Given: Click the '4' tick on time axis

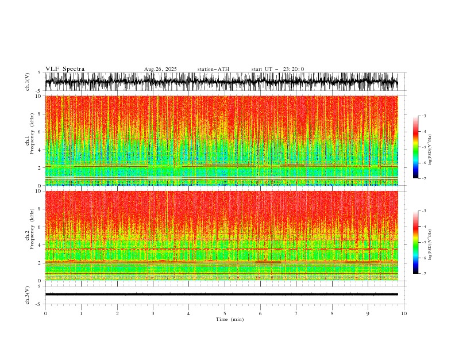Looking at the screenshot, I should click(x=188, y=313).
